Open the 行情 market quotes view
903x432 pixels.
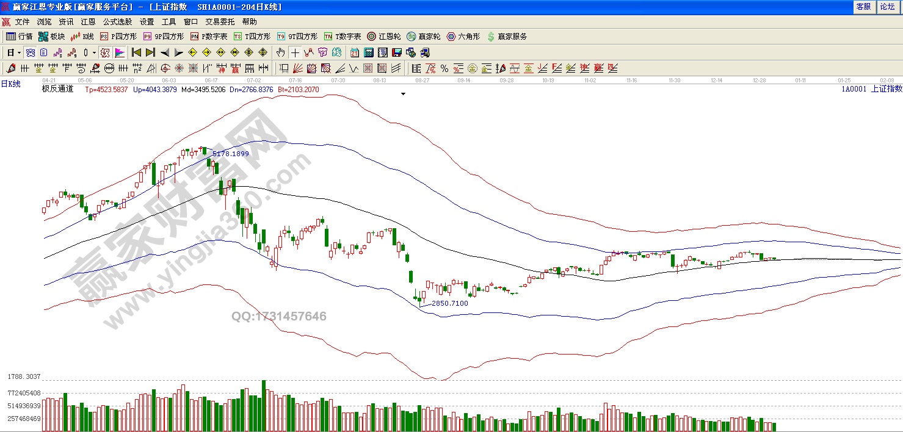(19, 37)
